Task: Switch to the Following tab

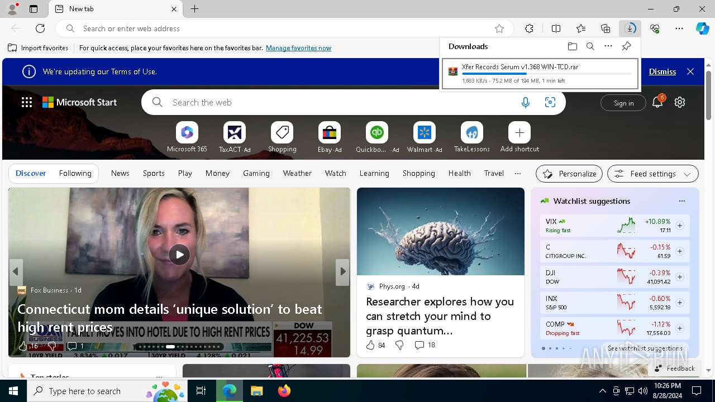Action: point(75,174)
